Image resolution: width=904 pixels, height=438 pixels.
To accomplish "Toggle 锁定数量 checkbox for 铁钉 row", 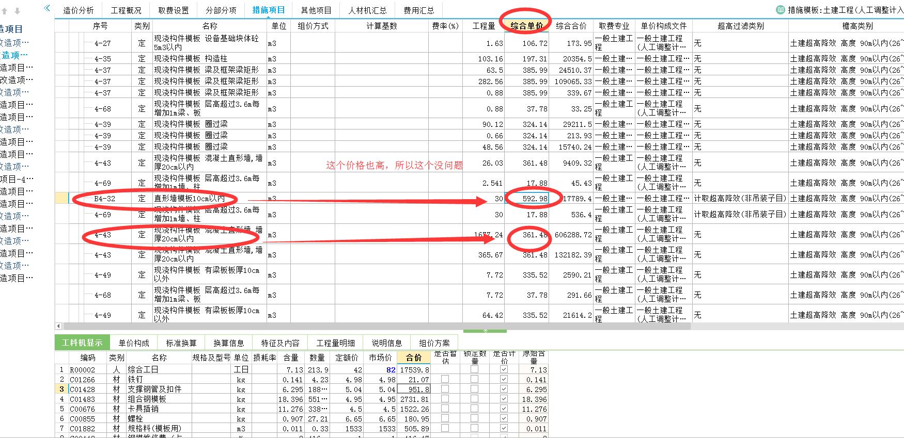I will point(474,379).
